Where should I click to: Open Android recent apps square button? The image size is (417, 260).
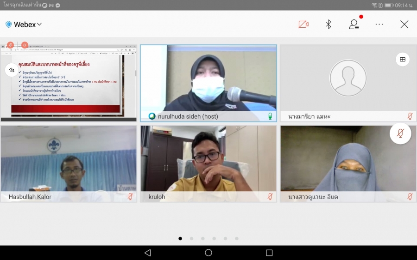[x=269, y=253]
